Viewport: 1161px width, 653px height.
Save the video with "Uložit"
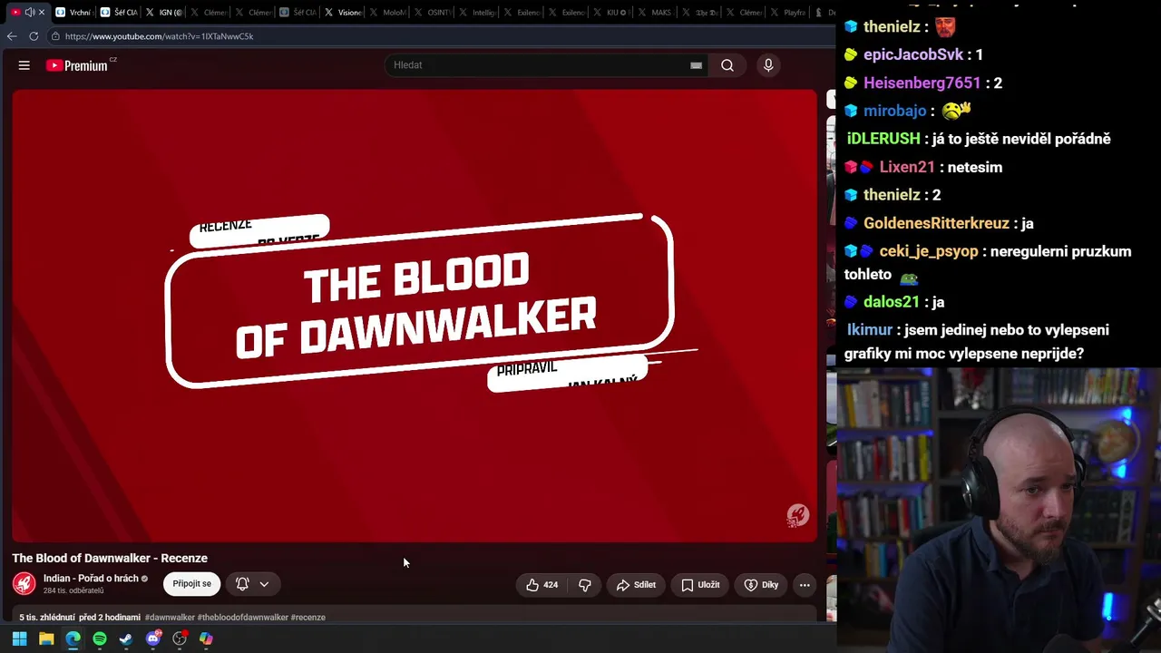tap(700, 585)
